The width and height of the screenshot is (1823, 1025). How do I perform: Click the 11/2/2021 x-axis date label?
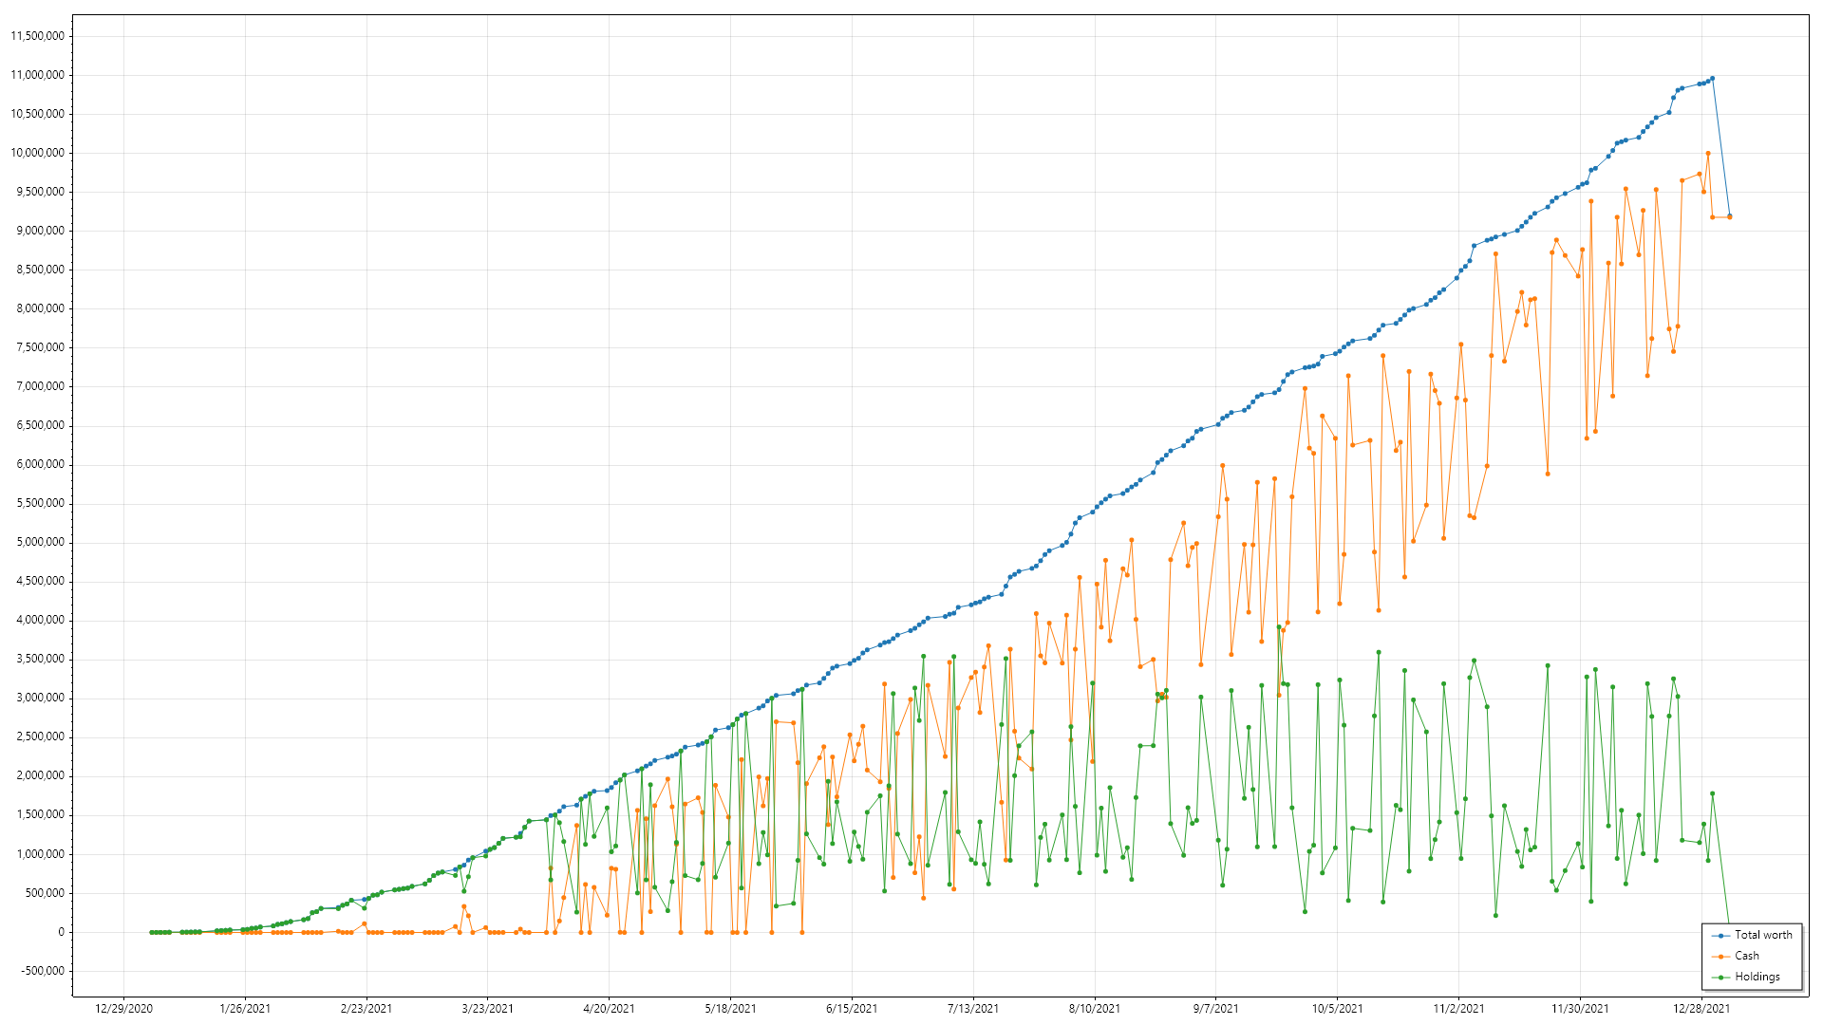click(x=1458, y=1009)
